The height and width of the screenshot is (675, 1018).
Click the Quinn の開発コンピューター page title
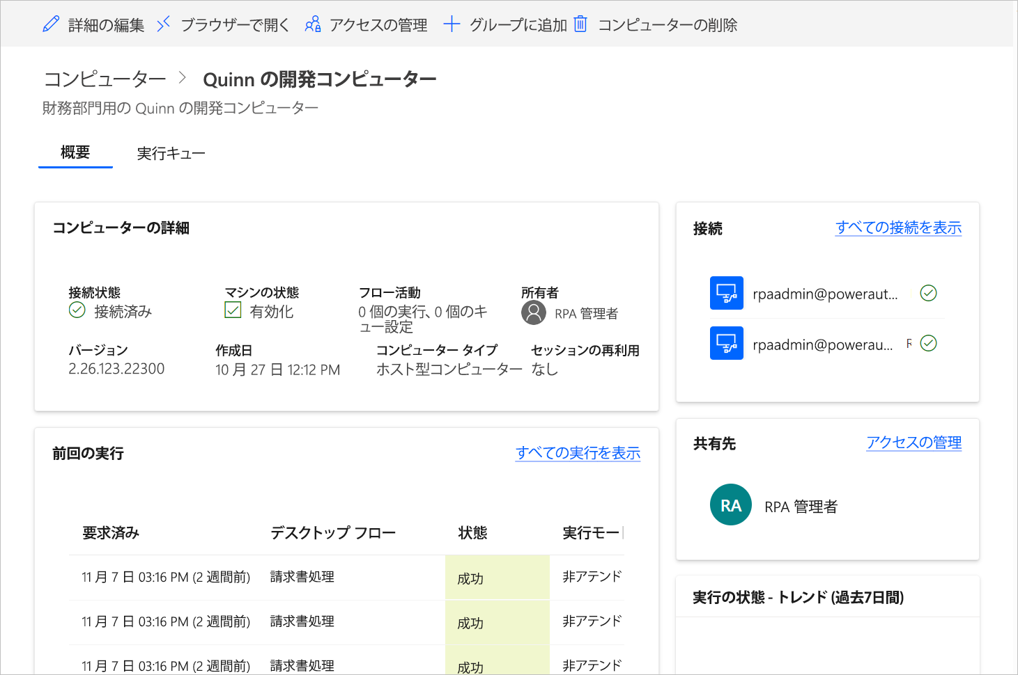tap(320, 79)
